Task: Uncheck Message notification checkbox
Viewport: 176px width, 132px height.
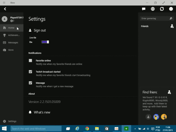Action: point(30,83)
